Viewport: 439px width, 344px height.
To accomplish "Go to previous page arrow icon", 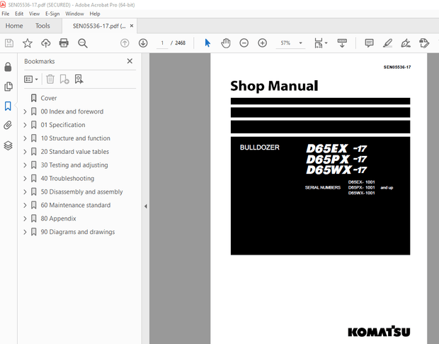I will 125,43.
